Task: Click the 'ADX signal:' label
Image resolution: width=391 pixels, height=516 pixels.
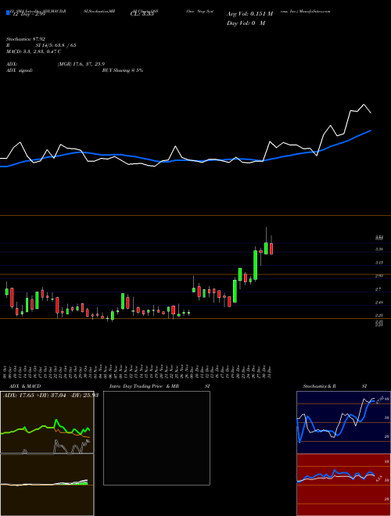Action: coord(20,70)
